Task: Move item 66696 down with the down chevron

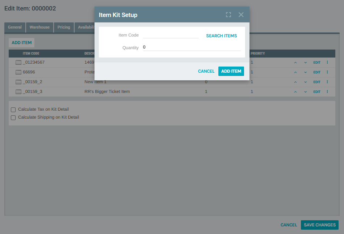Action: [x=305, y=72]
